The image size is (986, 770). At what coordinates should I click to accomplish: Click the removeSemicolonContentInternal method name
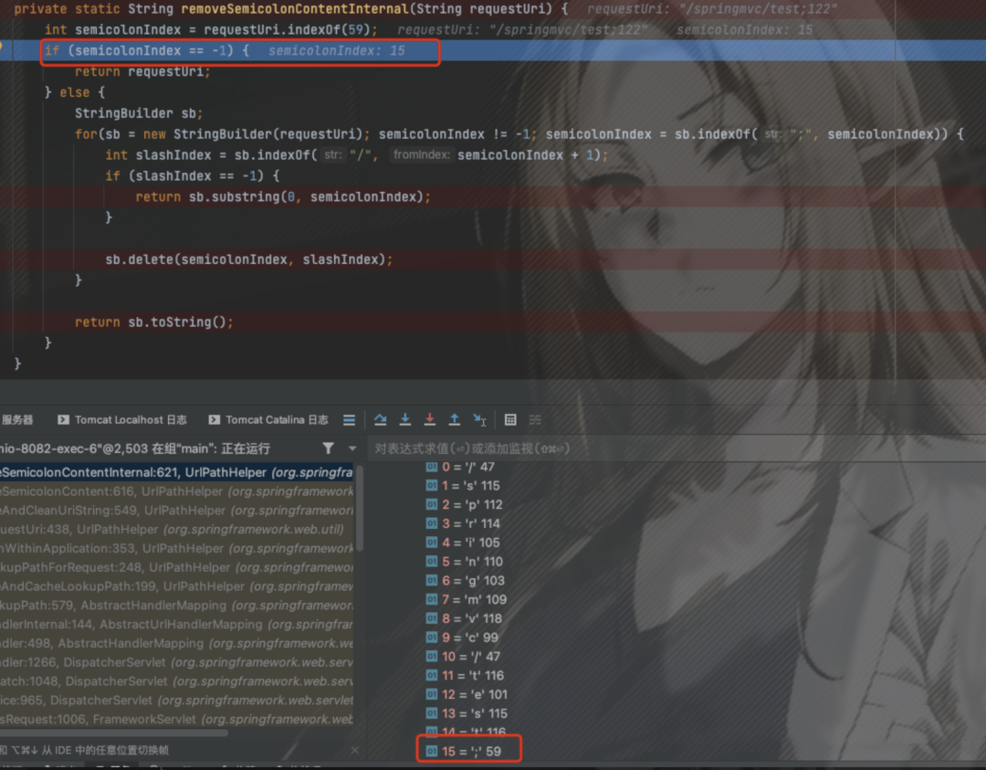coord(295,9)
